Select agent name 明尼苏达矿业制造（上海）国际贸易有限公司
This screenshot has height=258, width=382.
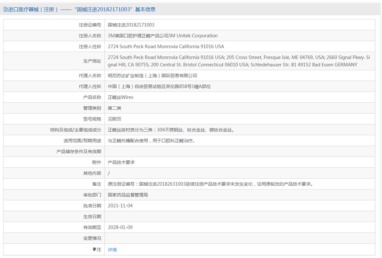153,76
